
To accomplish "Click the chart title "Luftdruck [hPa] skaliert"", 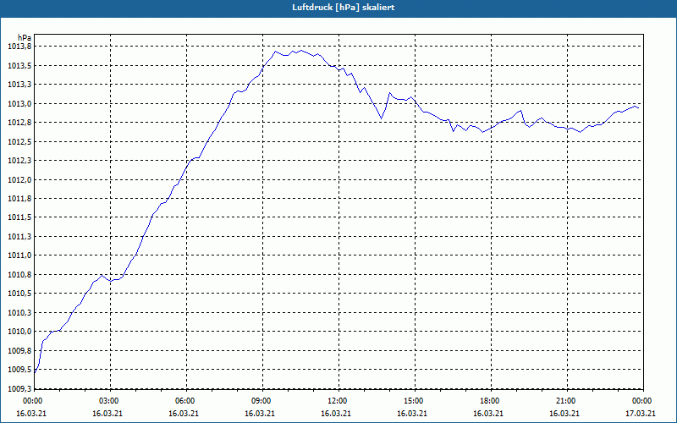I will (x=344, y=8).
